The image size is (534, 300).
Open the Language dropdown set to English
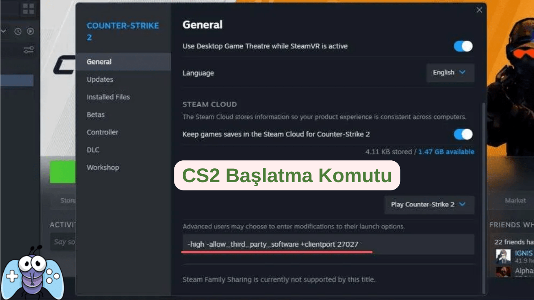(x=450, y=72)
